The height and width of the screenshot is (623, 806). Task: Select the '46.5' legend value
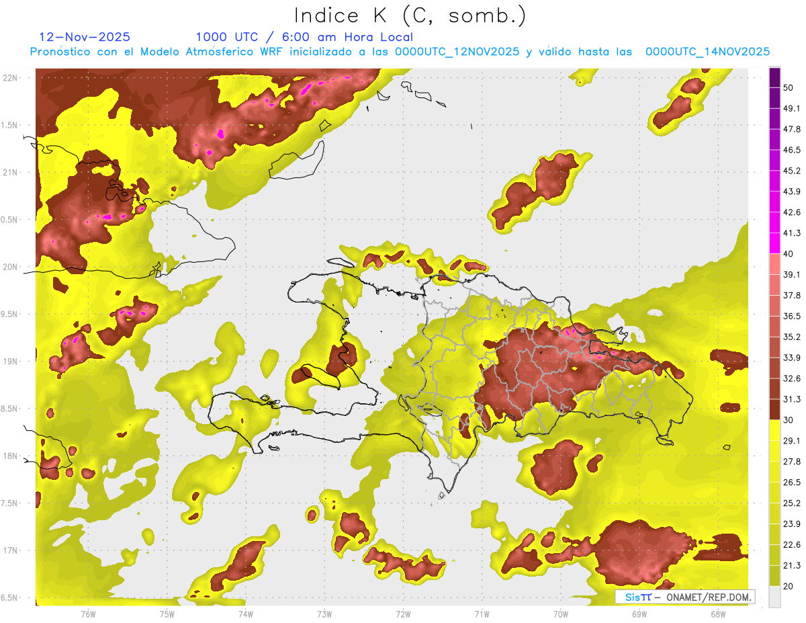tap(792, 150)
